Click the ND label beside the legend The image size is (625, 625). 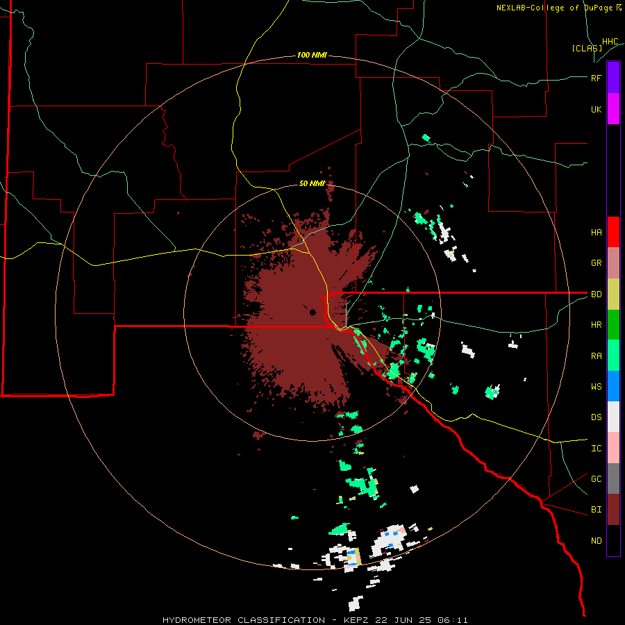click(x=596, y=541)
